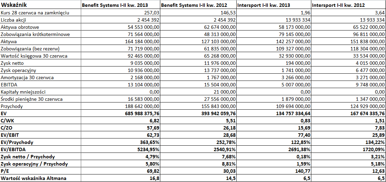Image resolution: width=386 pixels, height=182 pixels.
Task: Select the cell 0,18%
Action: pos(273,157)
